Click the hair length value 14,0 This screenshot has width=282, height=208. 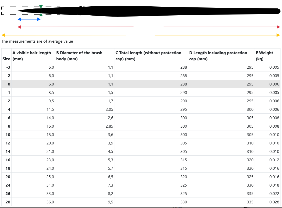click(50, 118)
